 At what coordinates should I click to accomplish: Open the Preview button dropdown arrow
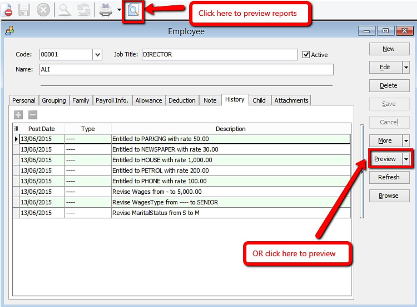pos(406,159)
